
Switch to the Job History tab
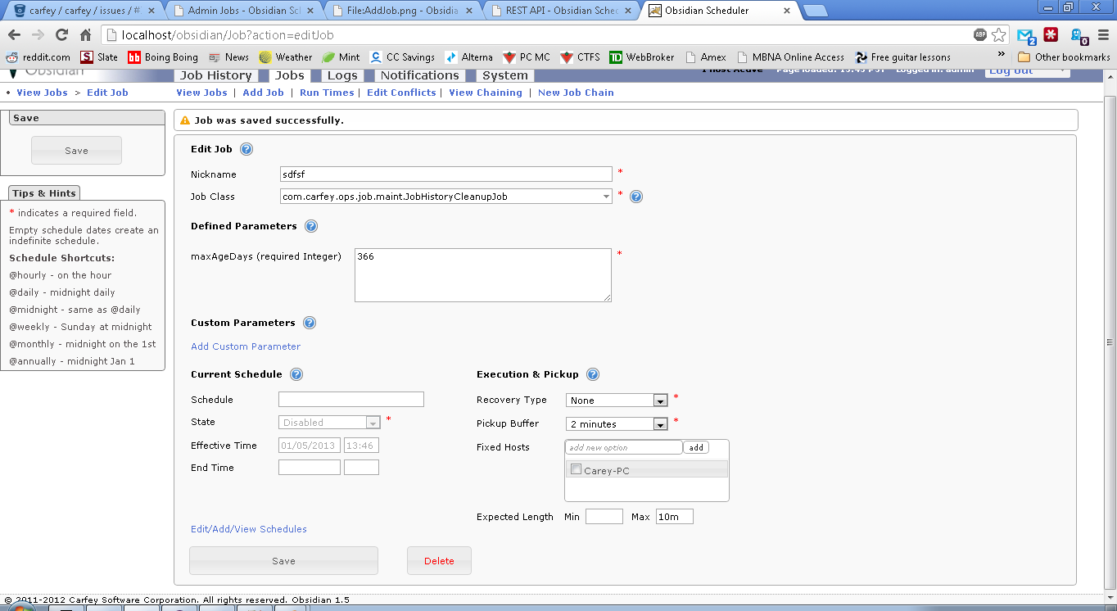(x=216, y=75)
